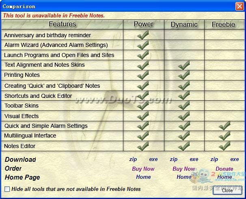Open the Power edition Home page link
The width and height of the screenshot is (246, 199).
[x=143, y=177]
